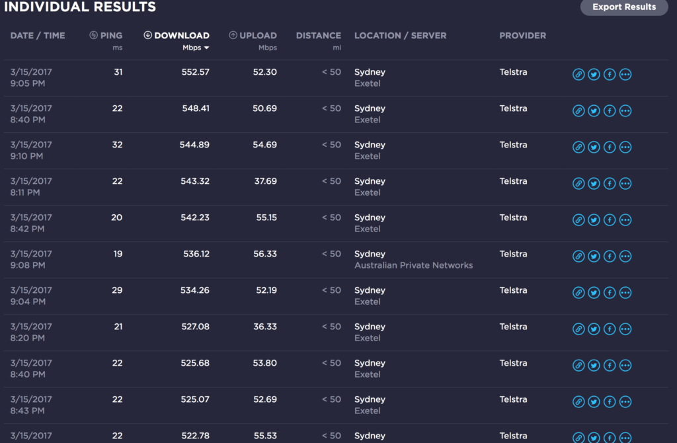Share the 9:10 PM result on Facebook
The height and width of the screenshot is (443, 677).
point(610,147)
